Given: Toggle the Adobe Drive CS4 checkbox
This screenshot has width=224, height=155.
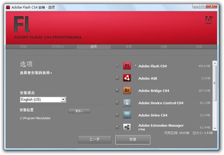Looking at the screenshot, I should click(117, 115).
